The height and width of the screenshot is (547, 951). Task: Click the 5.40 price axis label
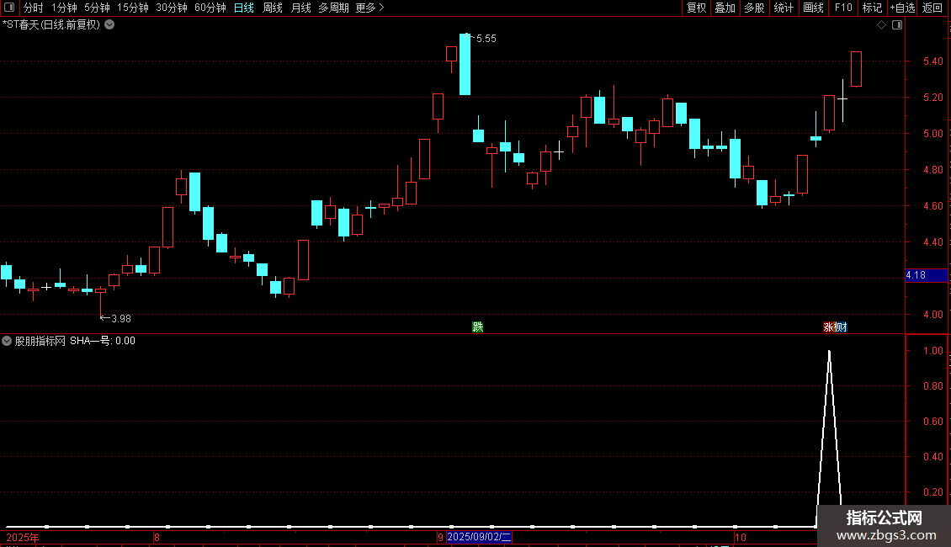click(x=932, y=61)
